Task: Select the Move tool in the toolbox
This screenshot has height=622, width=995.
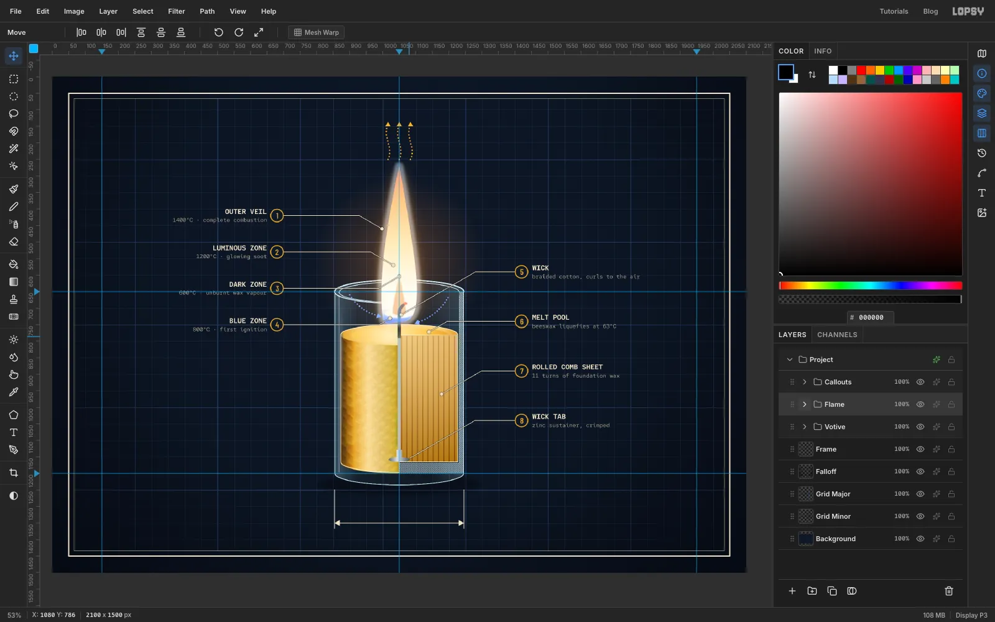Action: pyautogui.click(x=14, y=56)
